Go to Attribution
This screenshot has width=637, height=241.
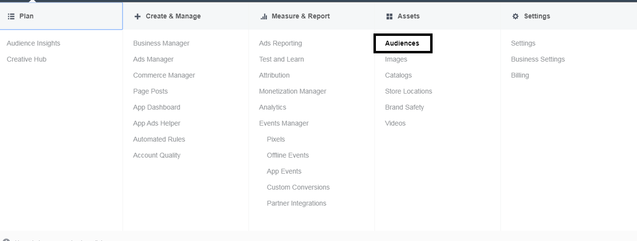point(274,75)
